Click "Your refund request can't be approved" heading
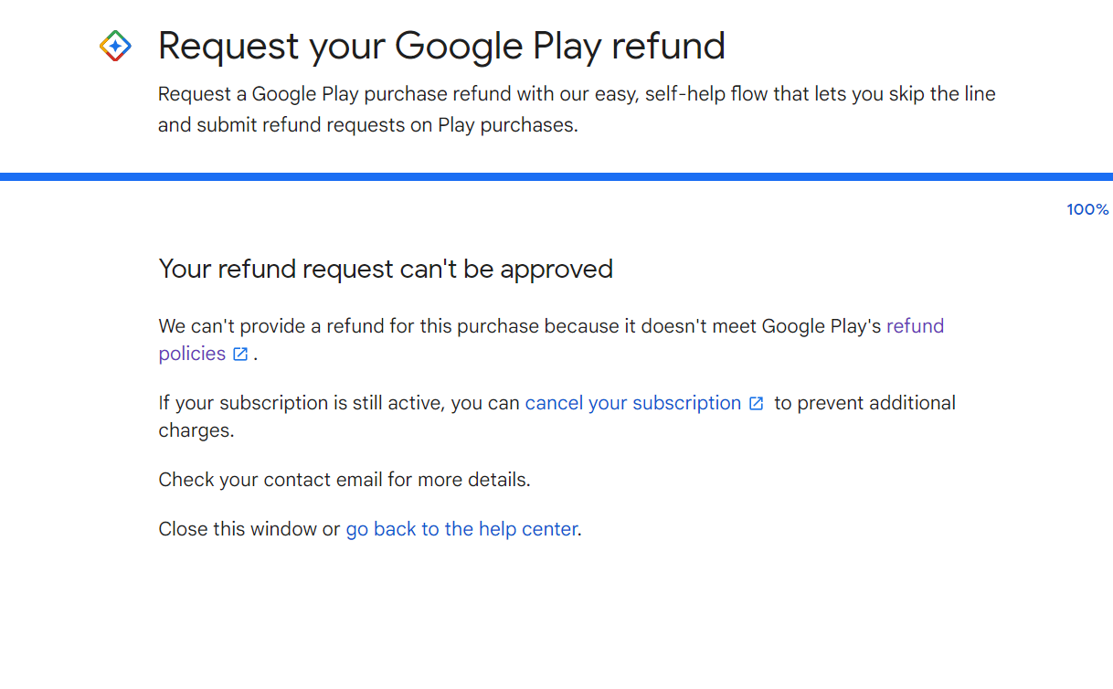The image size is (1113, 689). click(x=386, y=269)
